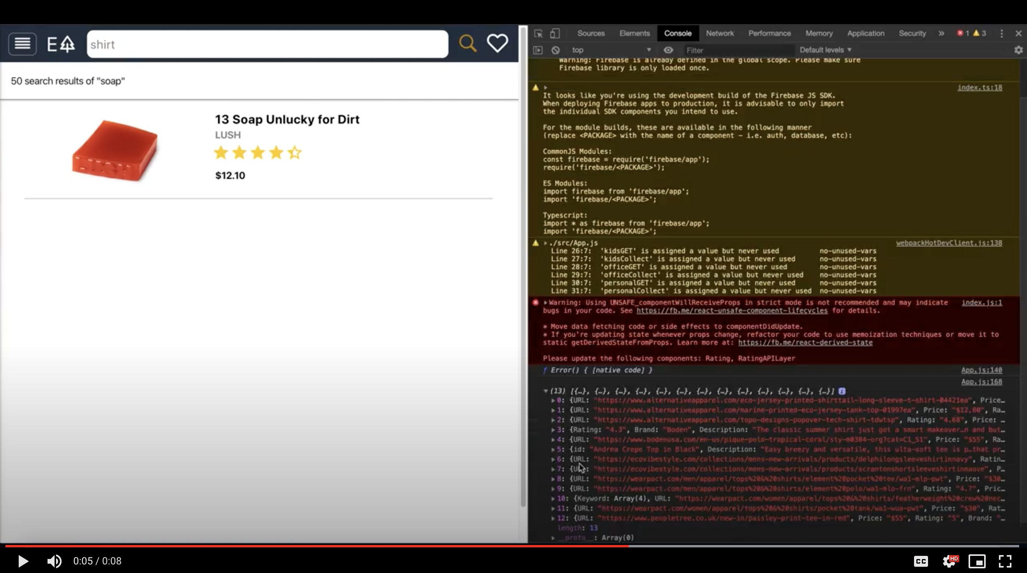
Task: Click the search magnifier icon
Action: coord(467,44)
